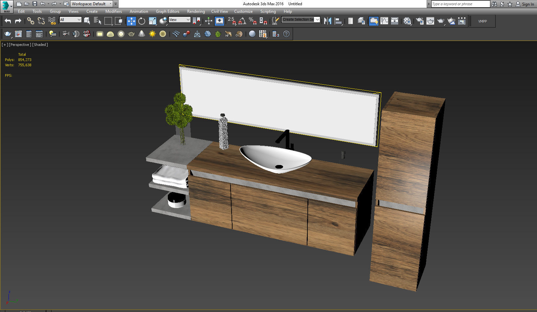Screen dimensions: 537x312
Task: Toggle the 2.5 Snaps Toggle
Action: pos(232,21)
